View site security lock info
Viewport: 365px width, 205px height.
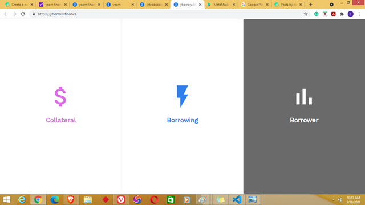click(34, 14)
